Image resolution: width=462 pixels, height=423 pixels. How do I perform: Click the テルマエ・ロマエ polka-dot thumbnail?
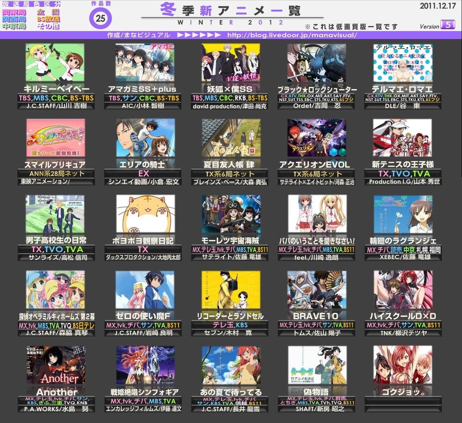(x=402, y=62)
